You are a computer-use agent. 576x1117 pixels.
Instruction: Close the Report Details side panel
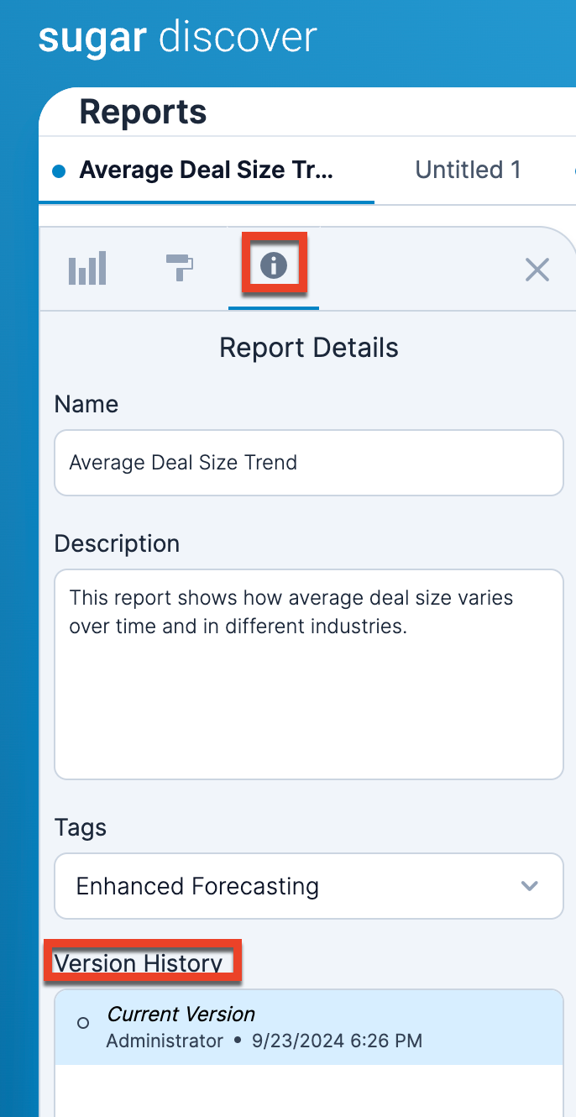click(537, 270)
